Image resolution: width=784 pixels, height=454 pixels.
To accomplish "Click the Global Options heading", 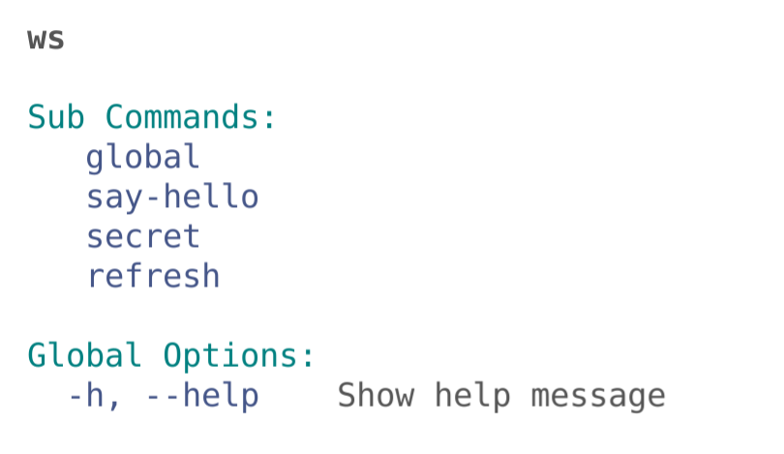I will 171,356.
